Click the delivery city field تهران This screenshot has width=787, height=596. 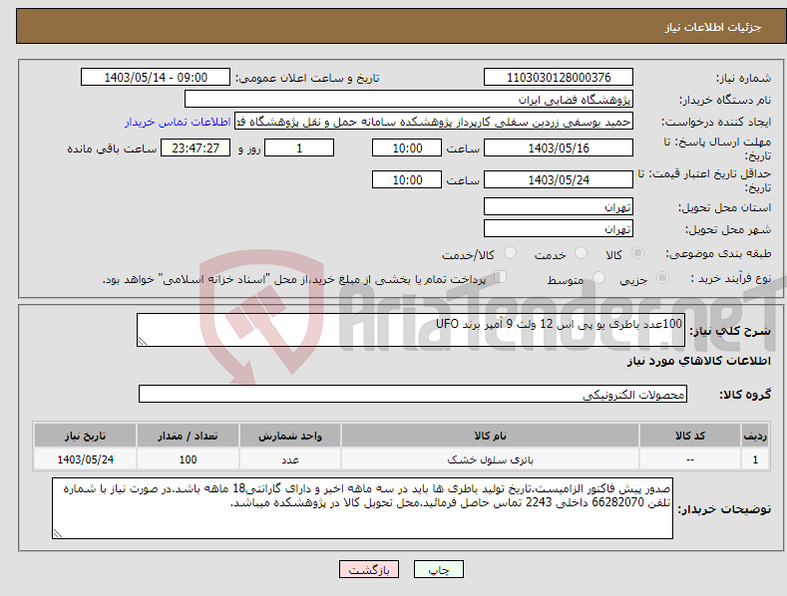tap(559, 229)
